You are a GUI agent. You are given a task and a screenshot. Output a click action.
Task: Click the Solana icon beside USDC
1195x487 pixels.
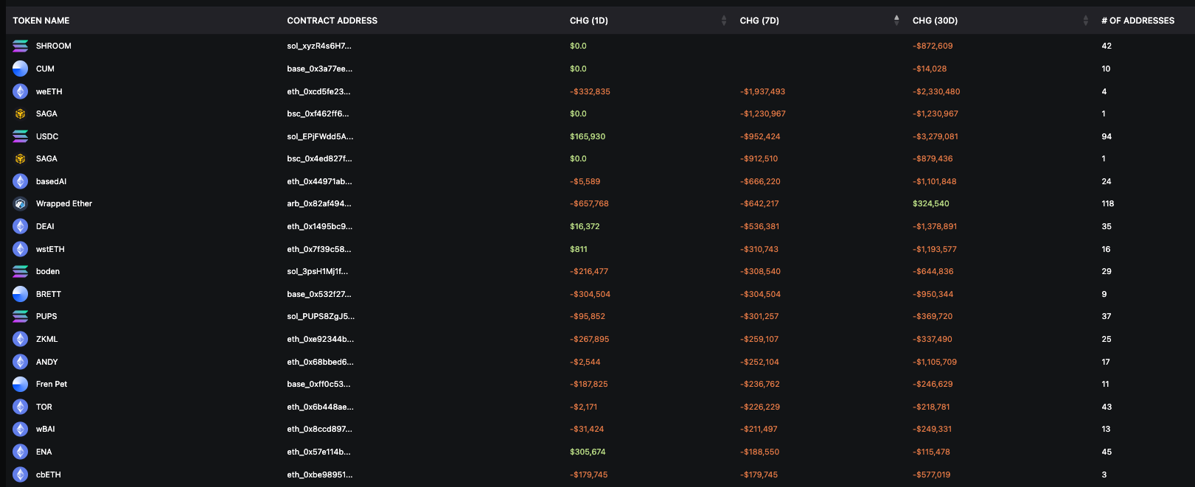pyautogui.click(x=21, y=136)
